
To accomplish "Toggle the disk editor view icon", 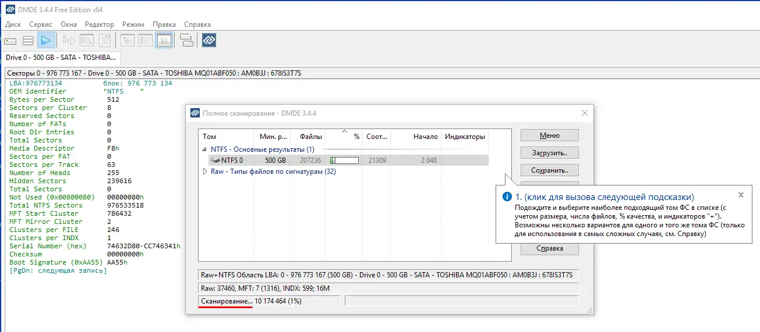I will (x=164, y=41).
